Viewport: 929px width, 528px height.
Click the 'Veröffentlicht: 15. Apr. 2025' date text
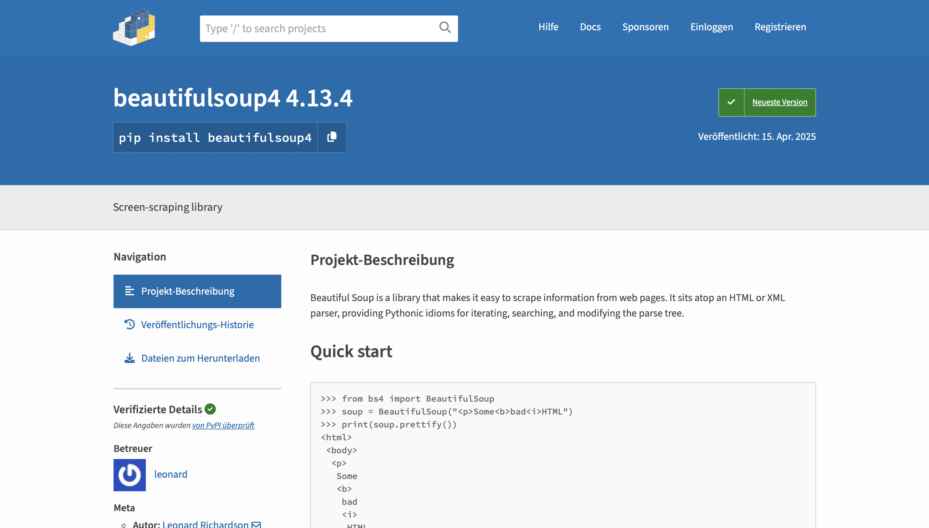(757, 136)
